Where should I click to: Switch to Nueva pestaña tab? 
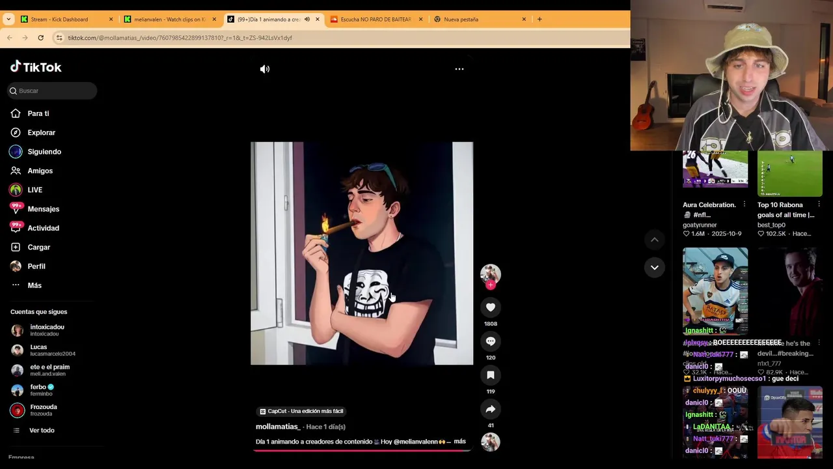(461, 20)
